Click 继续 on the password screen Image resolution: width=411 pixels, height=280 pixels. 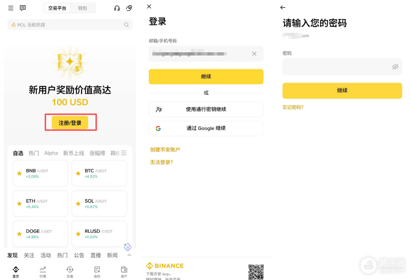[342, 90]
